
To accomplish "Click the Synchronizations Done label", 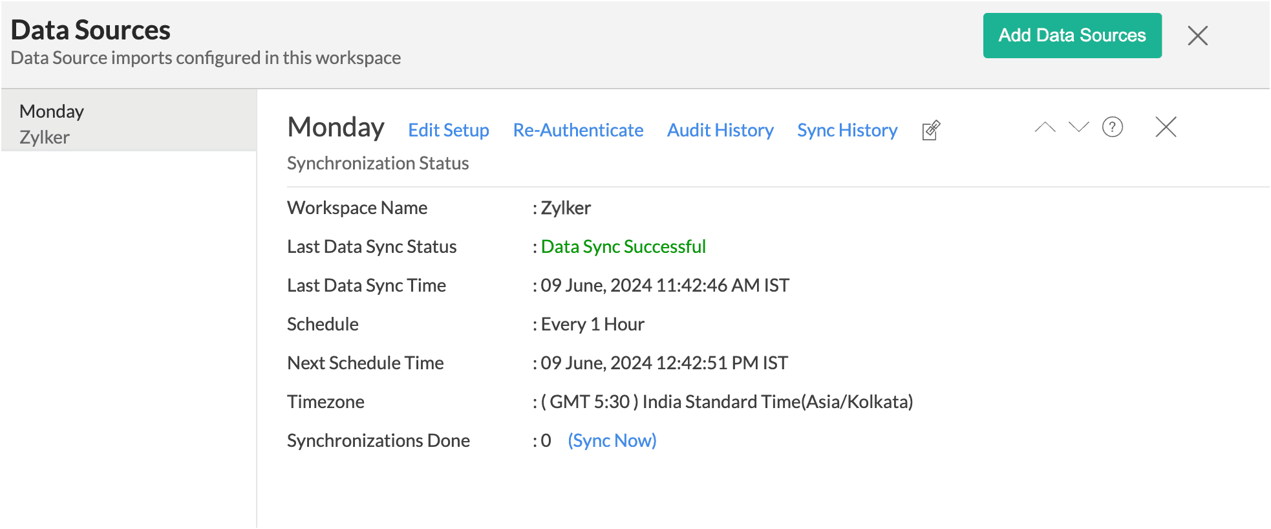I will pos(378,440).
